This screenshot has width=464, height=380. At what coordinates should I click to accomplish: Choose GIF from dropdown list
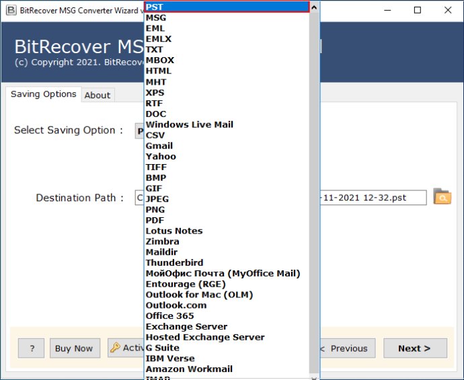[x=227, y=188]
